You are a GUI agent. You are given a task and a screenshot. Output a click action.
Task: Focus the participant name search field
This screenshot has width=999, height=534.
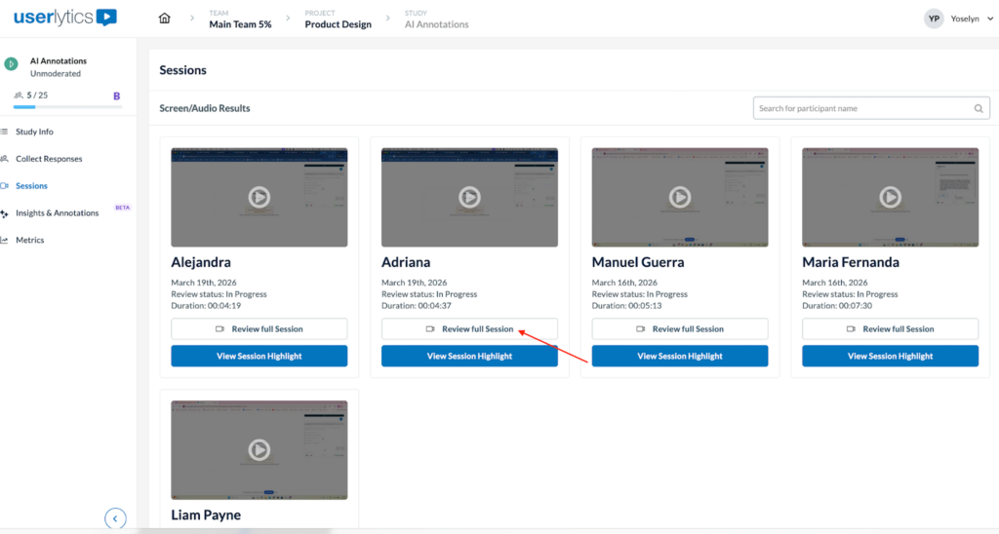[871, 108]
